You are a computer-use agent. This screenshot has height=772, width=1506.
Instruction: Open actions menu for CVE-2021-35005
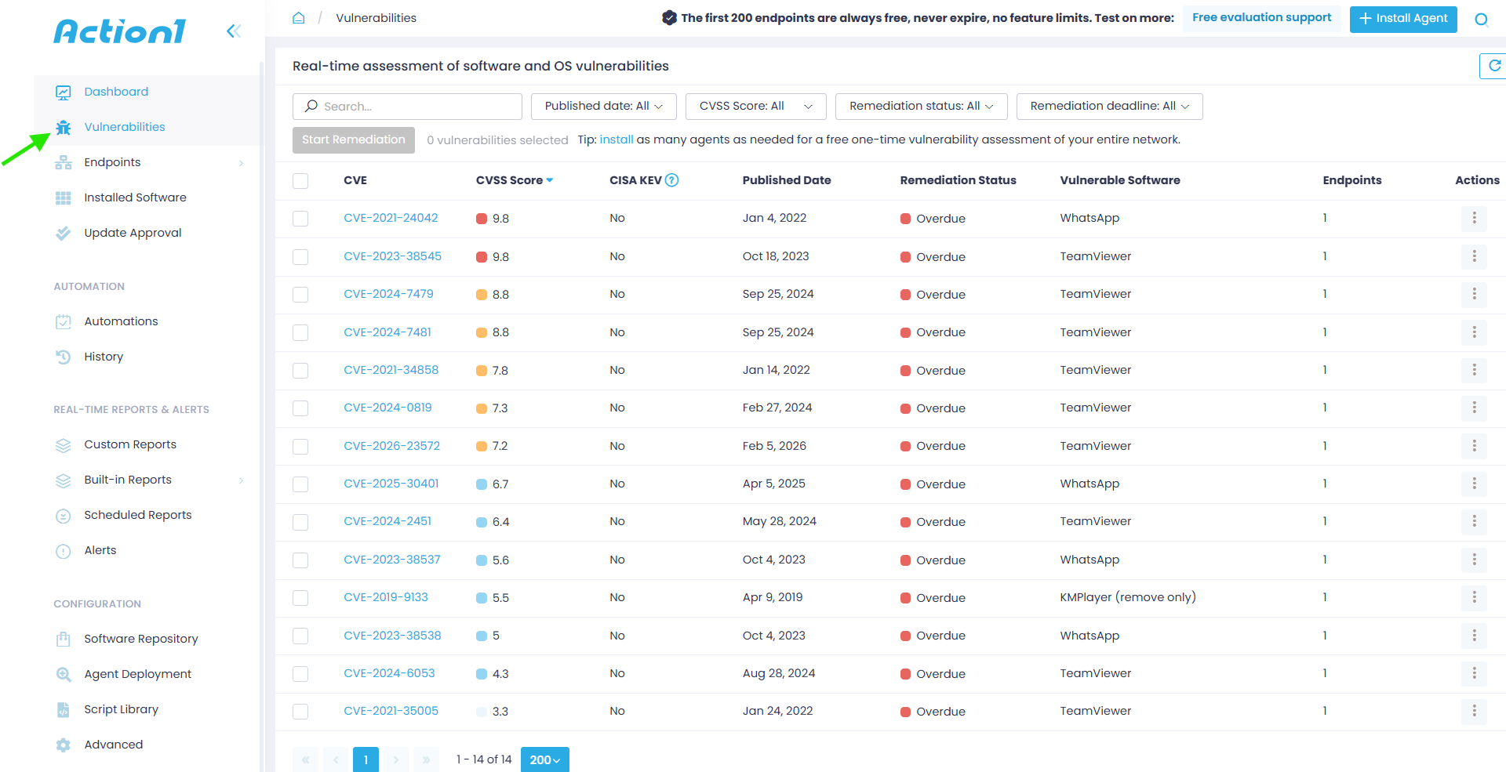(x=1474, y=711)
